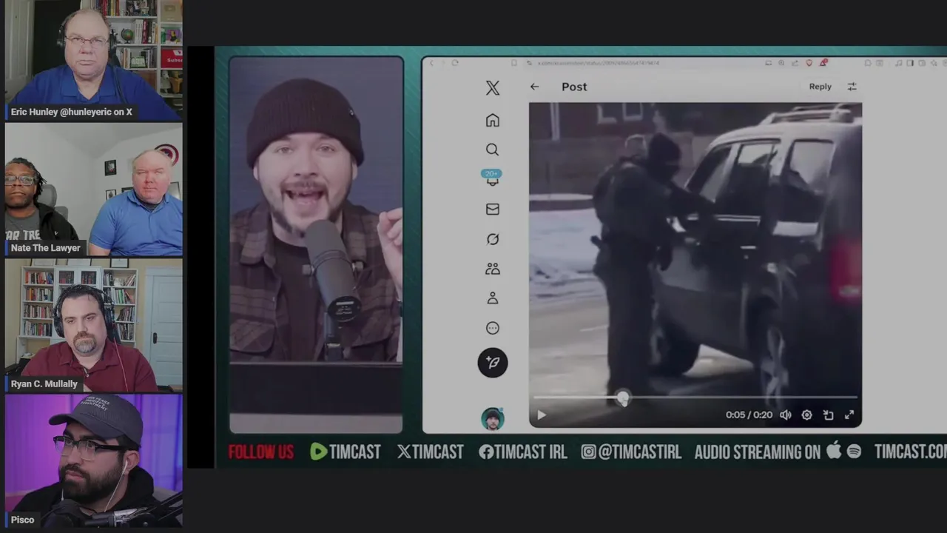Open the Search/Explore icon in X sidebar
Screen dimensions: 947x533
493,150
